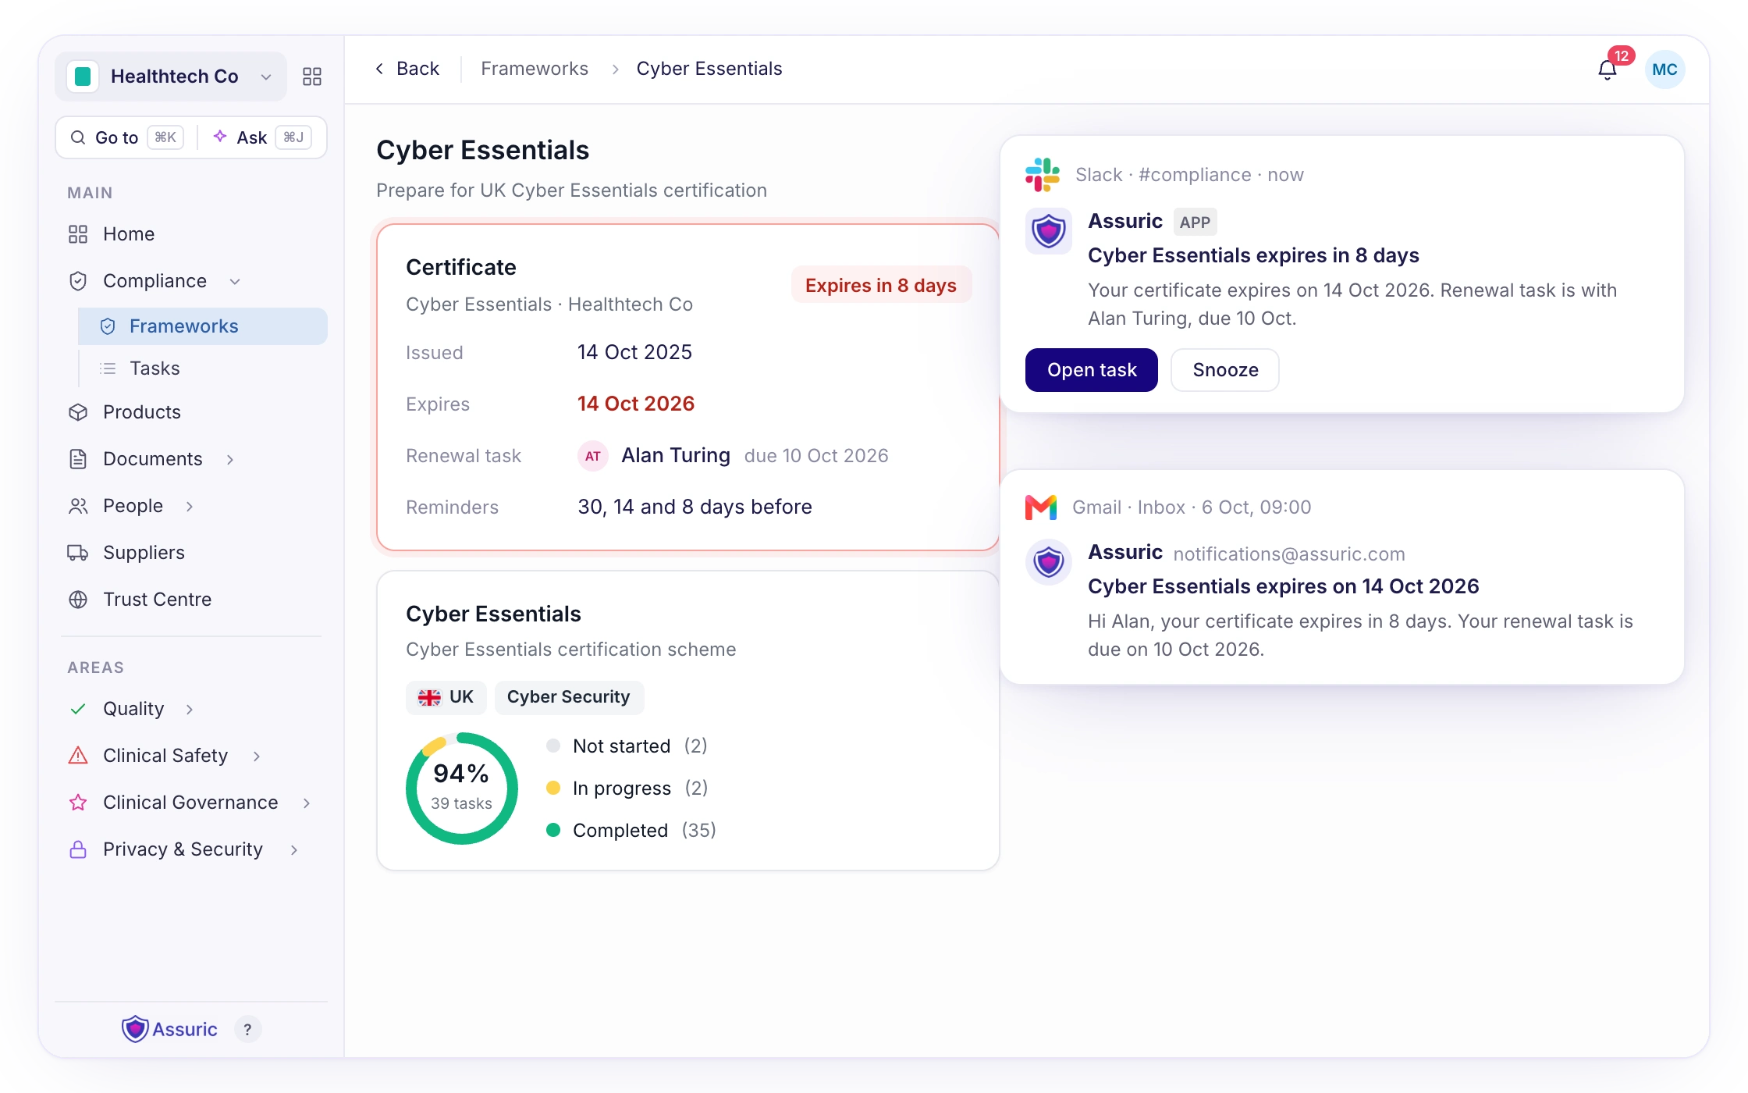Expand the People chevron
The width and height of the screenshot is (1748, 1093).
click(190, 506)
